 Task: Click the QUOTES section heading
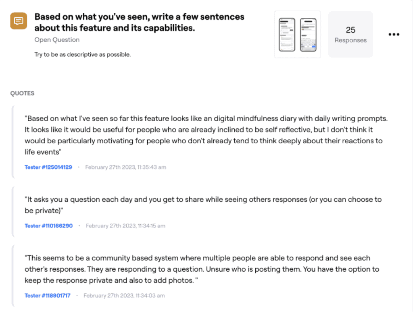(x=22, y=93)
